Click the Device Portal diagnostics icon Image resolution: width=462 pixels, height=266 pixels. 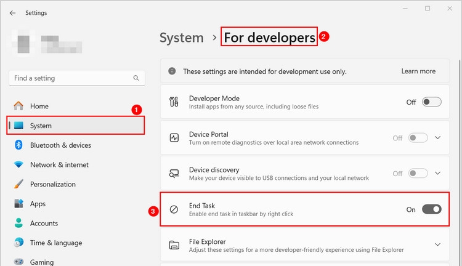(174, 137)
